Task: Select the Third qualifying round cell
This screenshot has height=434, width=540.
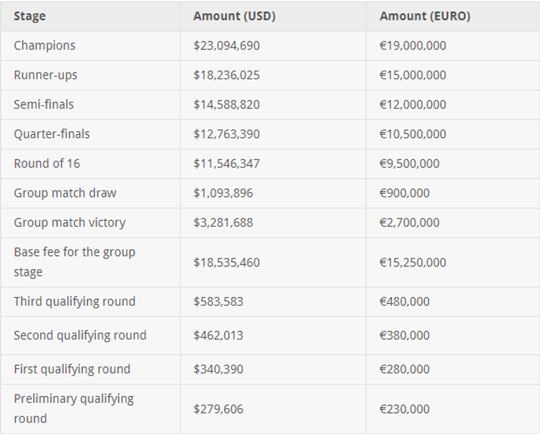Action: point(74,302)
